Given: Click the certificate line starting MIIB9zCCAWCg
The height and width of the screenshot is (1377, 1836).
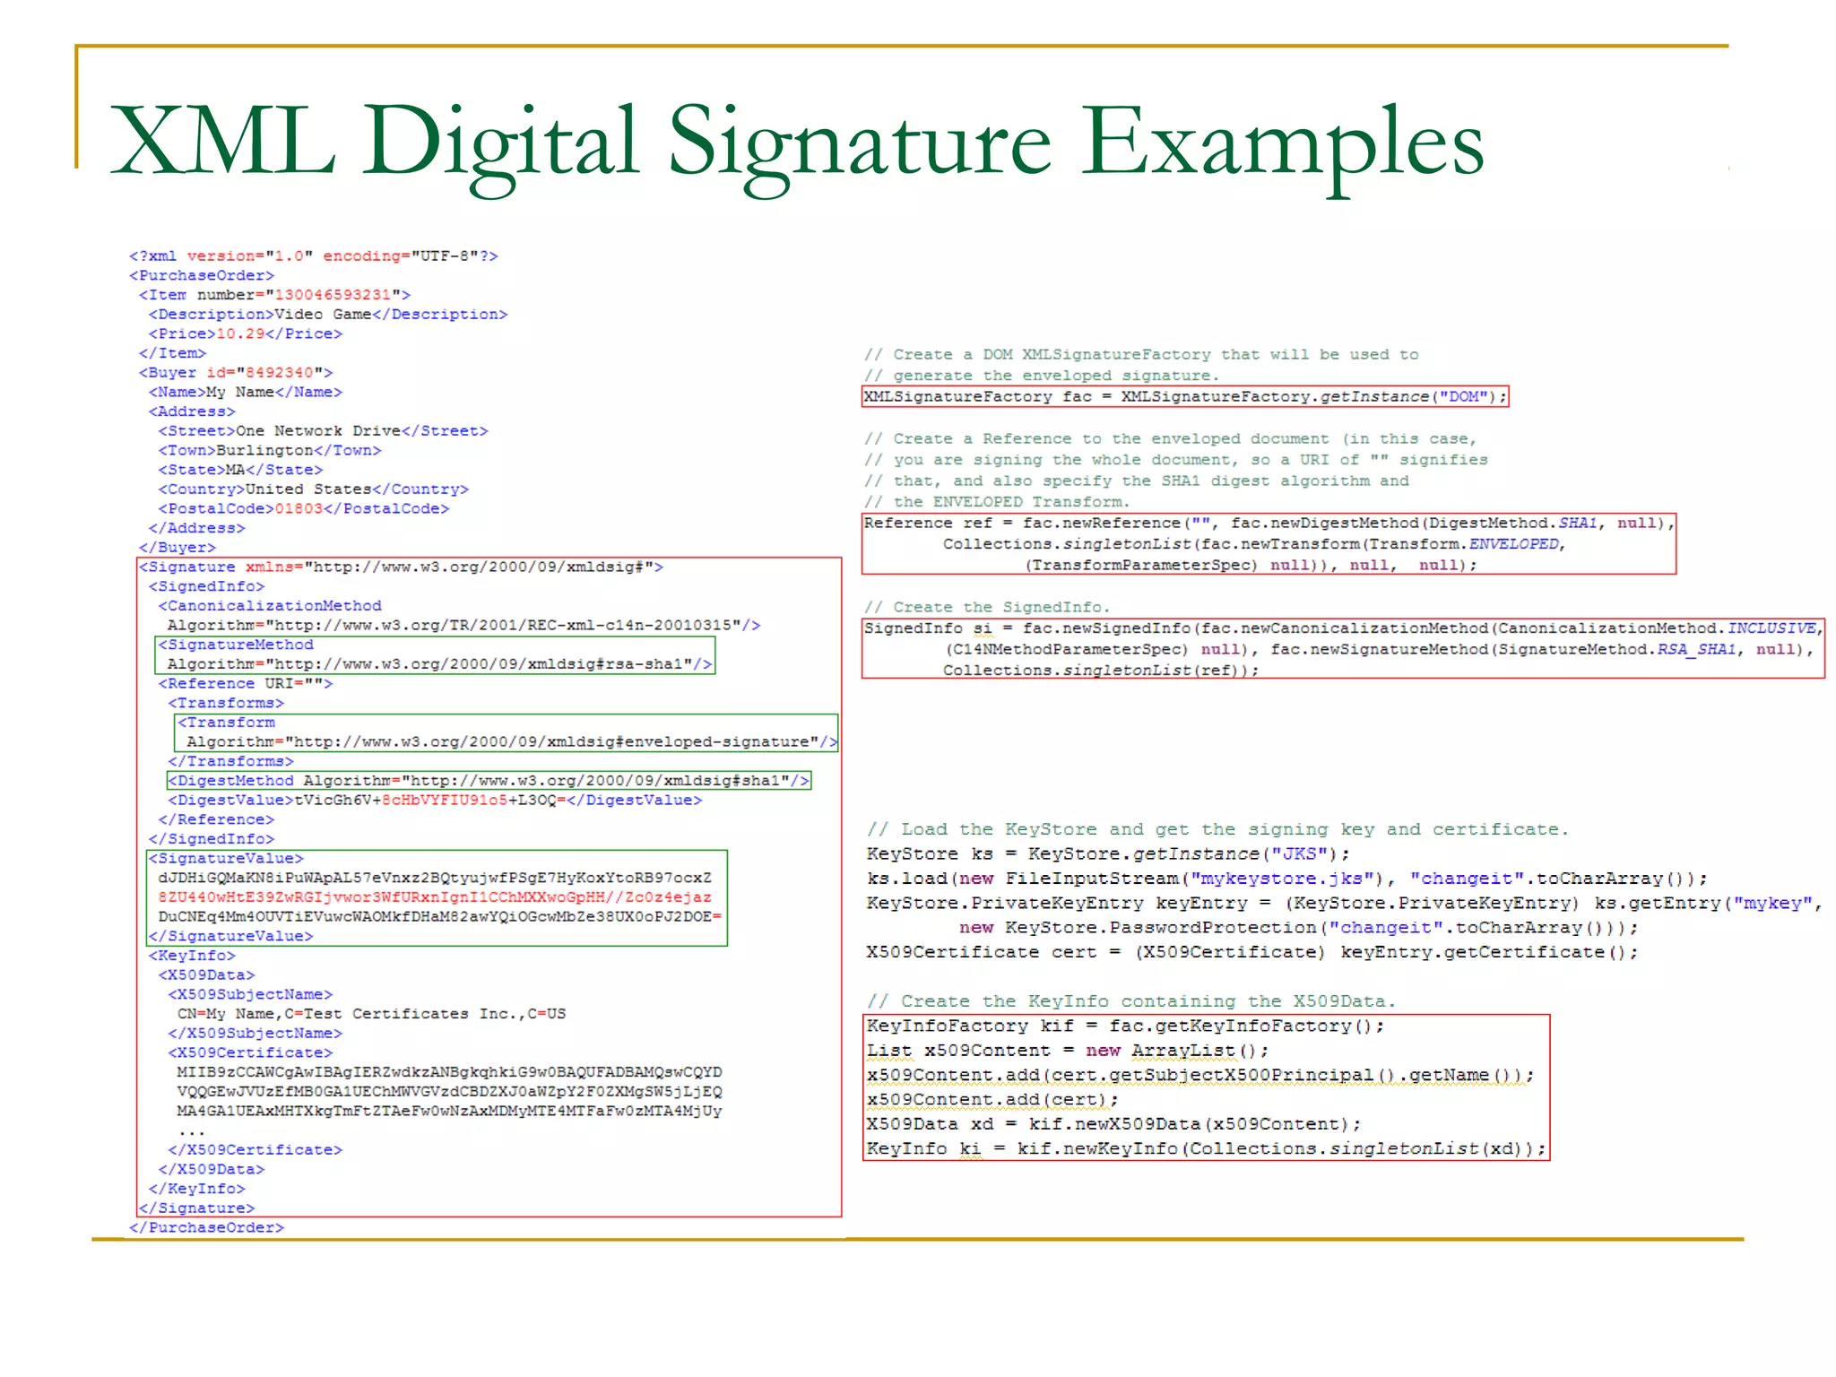Looking at the screenshot, I should coord(450,1072).
